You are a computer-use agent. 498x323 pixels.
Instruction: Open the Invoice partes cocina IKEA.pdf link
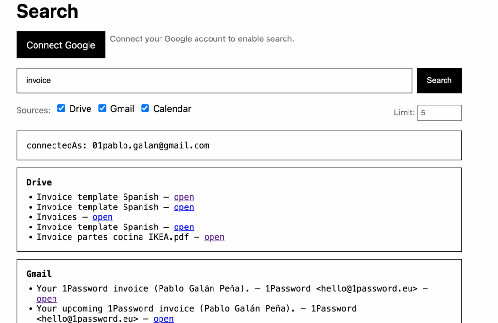click(x=214, y=237)
